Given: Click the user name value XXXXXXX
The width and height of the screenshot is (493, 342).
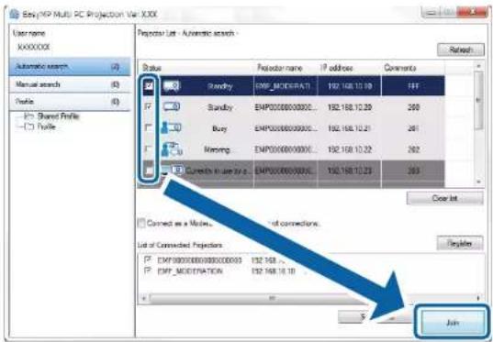Looking at the screenshot, I should (34, 48).
